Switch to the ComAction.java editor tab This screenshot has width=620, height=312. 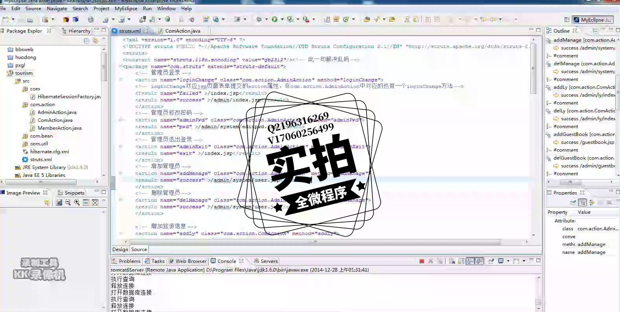tap(179, 31)
